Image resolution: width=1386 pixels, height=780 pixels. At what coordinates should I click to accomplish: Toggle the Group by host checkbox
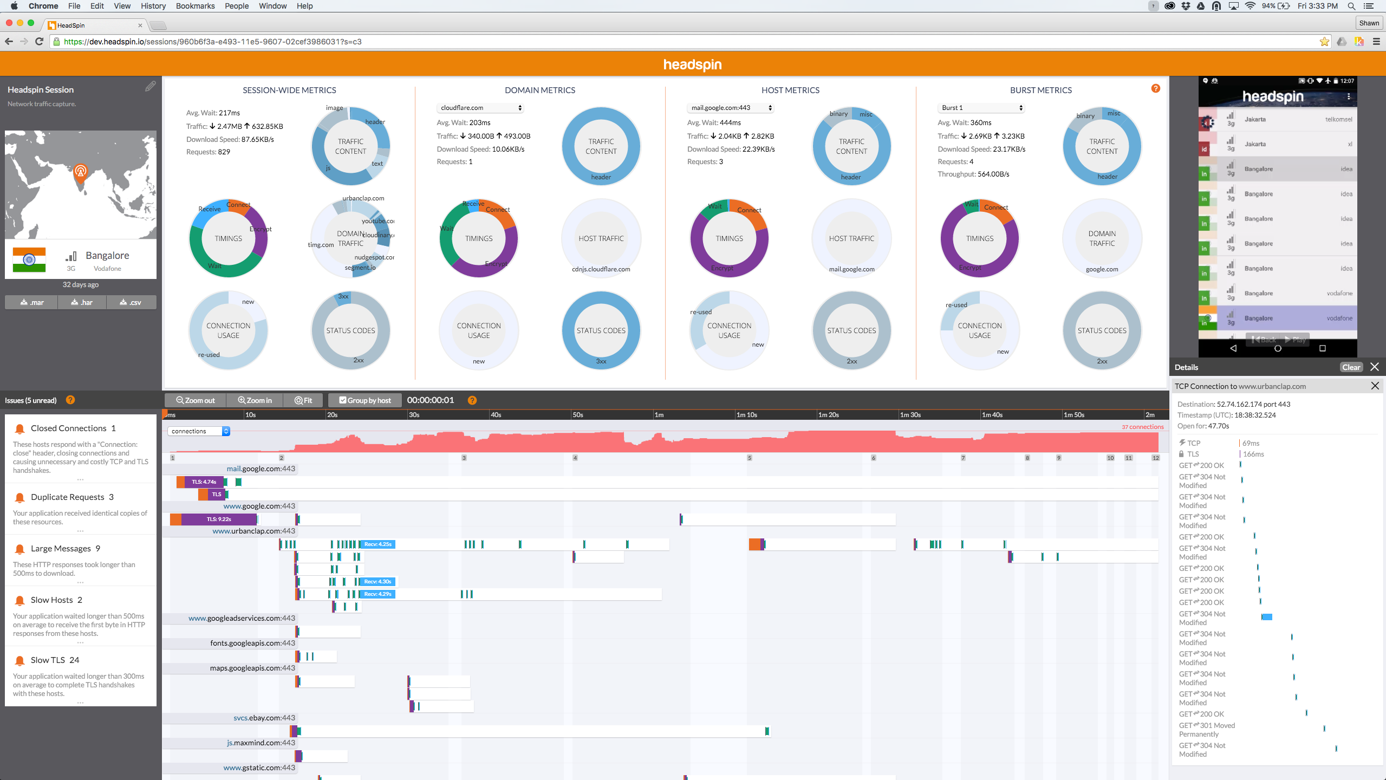pos(343,400)
